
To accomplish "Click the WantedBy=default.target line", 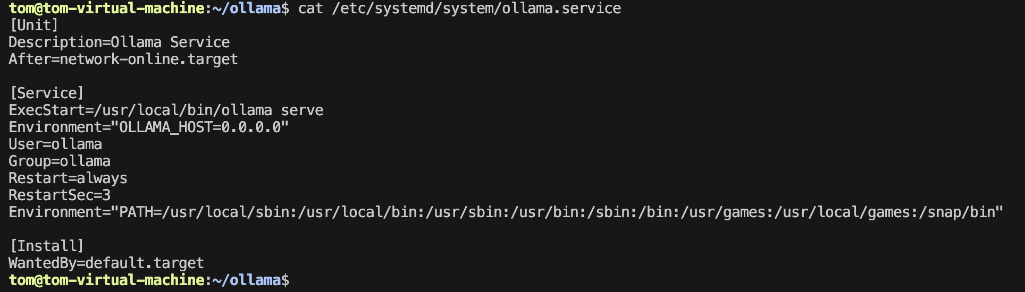I will [x=106, y=263].
